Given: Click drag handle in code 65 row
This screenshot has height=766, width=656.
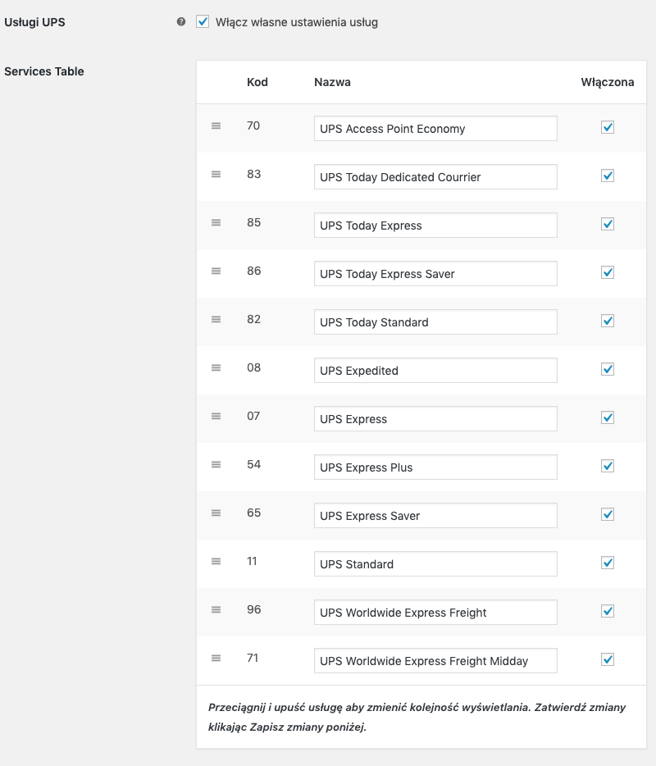Looking at the screenshot, I should tap(216, 513).
